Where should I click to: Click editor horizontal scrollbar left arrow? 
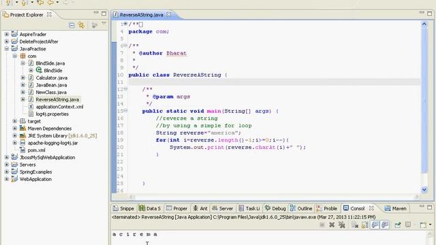pos(131,197)
